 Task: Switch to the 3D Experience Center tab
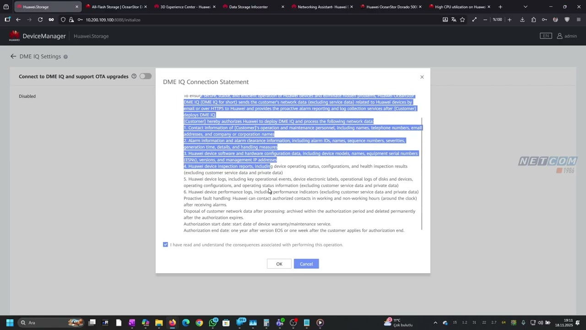coord(184,7)
